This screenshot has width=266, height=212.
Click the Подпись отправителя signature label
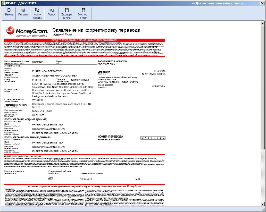(14, 171)
